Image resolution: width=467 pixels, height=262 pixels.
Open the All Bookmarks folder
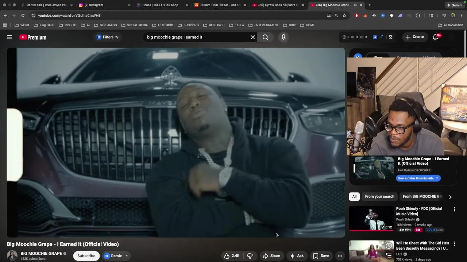coord(451,25)
